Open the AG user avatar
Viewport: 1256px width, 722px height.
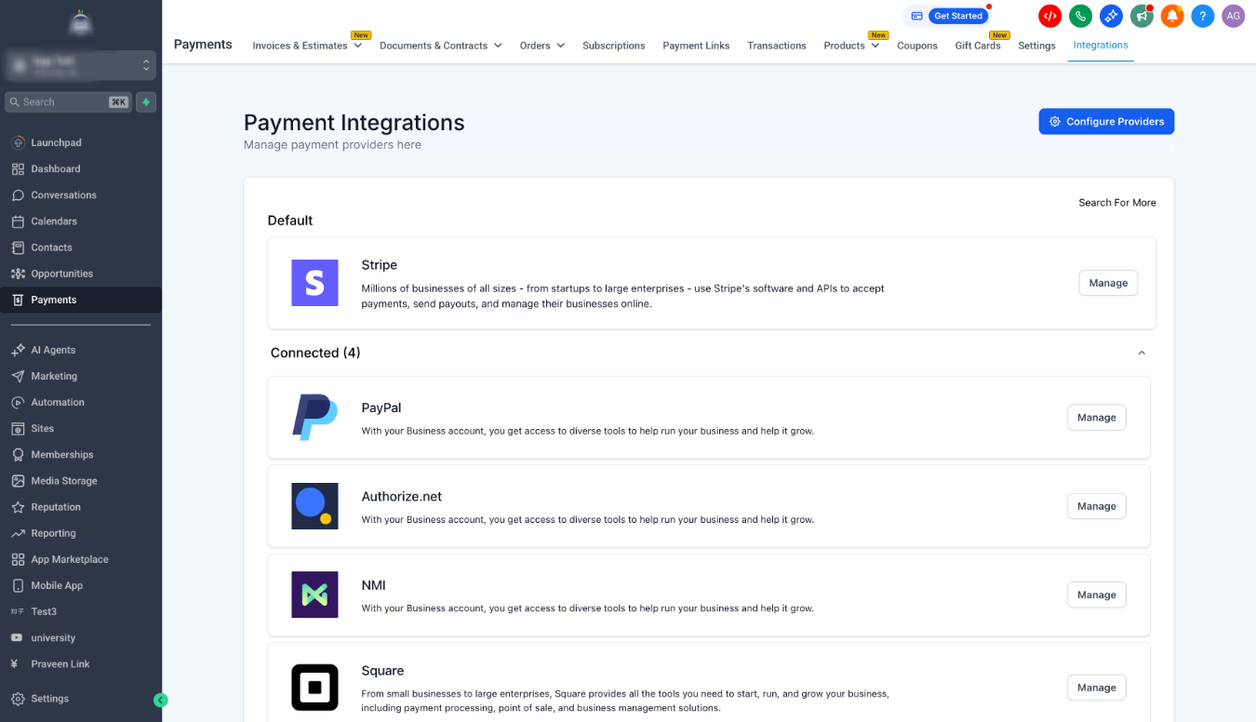tap(1233, 16)
